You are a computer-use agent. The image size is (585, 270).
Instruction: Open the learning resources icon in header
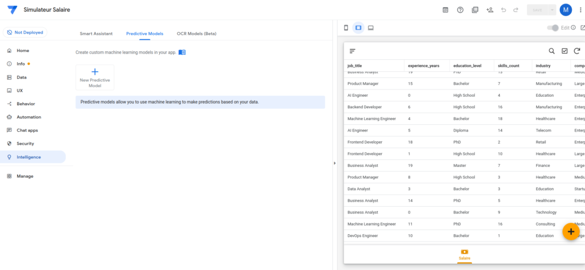pyautogui.click(x=475, y=10)
